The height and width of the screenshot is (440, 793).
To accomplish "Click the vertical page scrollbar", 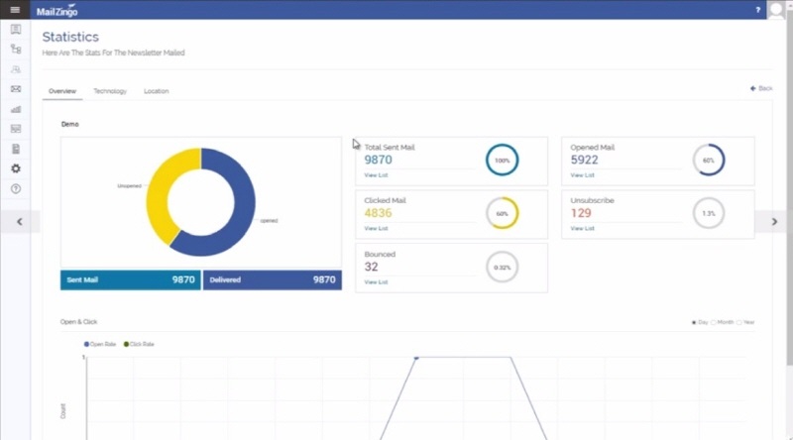I will (x=789, y=187).
